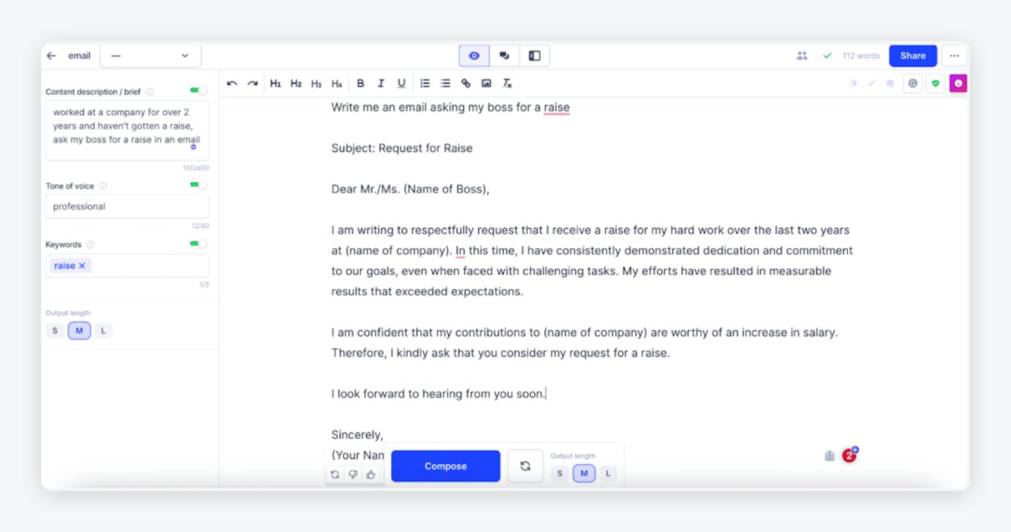
Task: Apply Heading 1 formatting
Action: [x=276, y=84]
